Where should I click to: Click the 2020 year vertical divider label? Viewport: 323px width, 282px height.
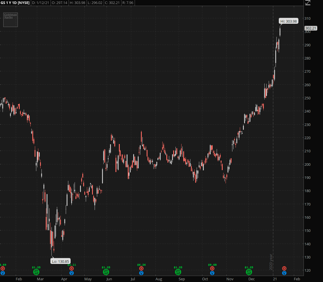point(271,262)
